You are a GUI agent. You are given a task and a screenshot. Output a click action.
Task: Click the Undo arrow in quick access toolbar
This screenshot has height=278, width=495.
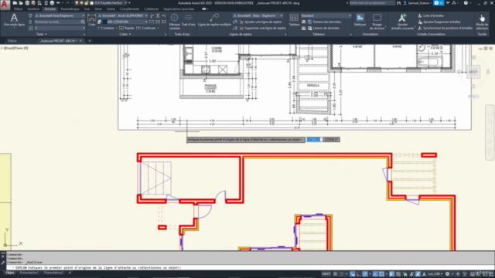click(59, 3)
